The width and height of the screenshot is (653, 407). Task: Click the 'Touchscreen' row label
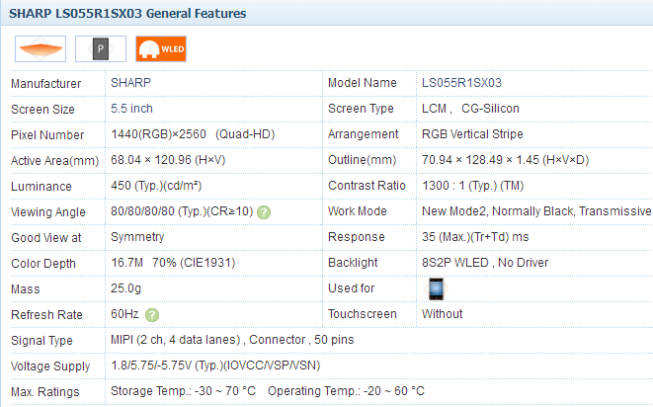tap(362, 314)
